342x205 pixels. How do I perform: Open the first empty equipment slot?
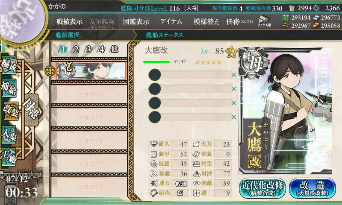pos(190,75)
